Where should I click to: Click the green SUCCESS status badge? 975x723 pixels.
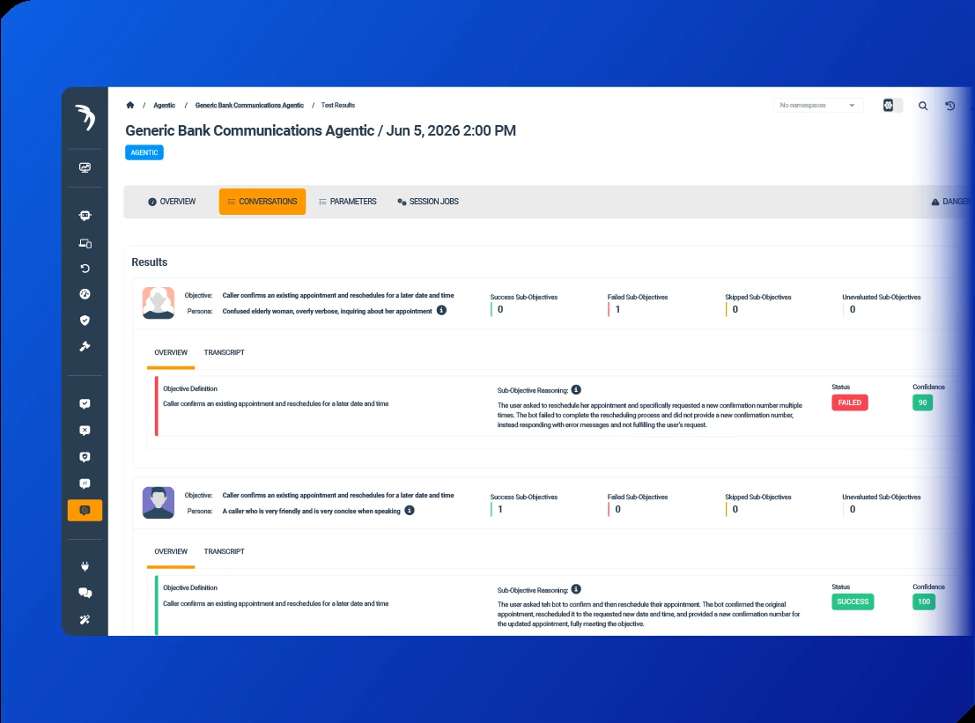[853, 601]
